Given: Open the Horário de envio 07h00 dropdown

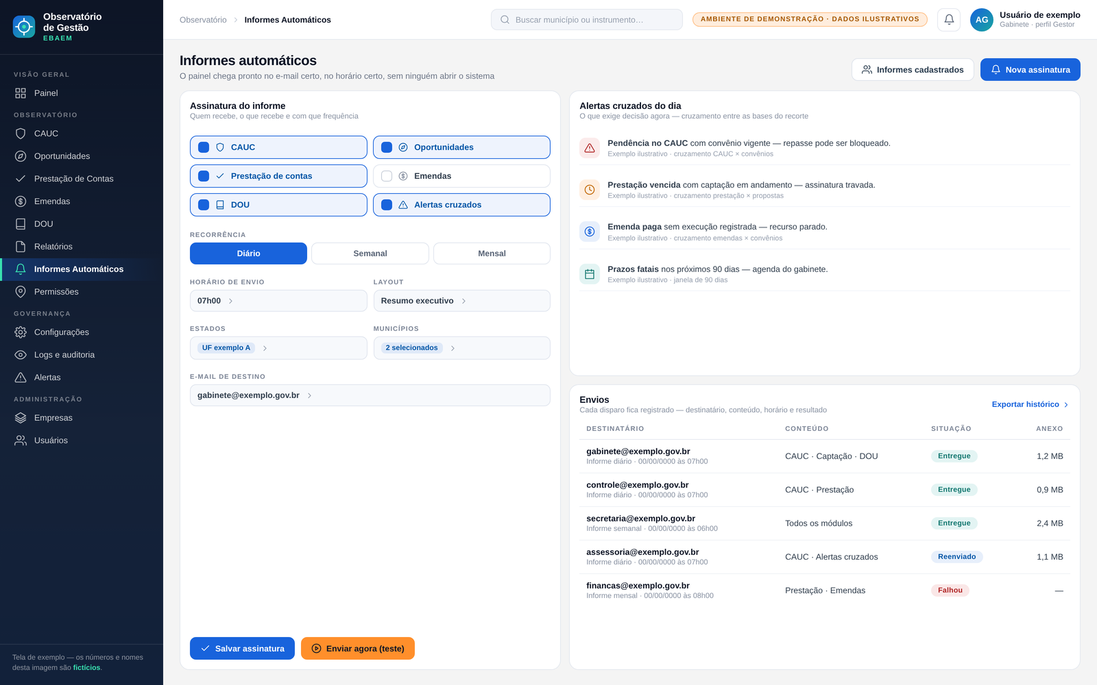Looking at the screenshot, I should pyautogui.click(x=278, y=301).
